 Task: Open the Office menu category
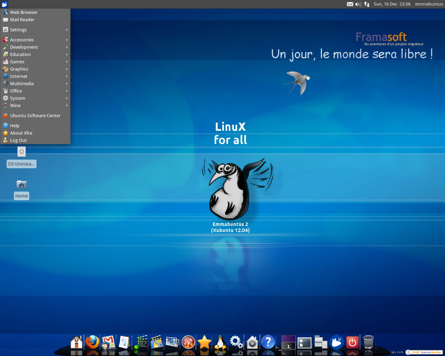pyautogui.click(x=35, y=91)
